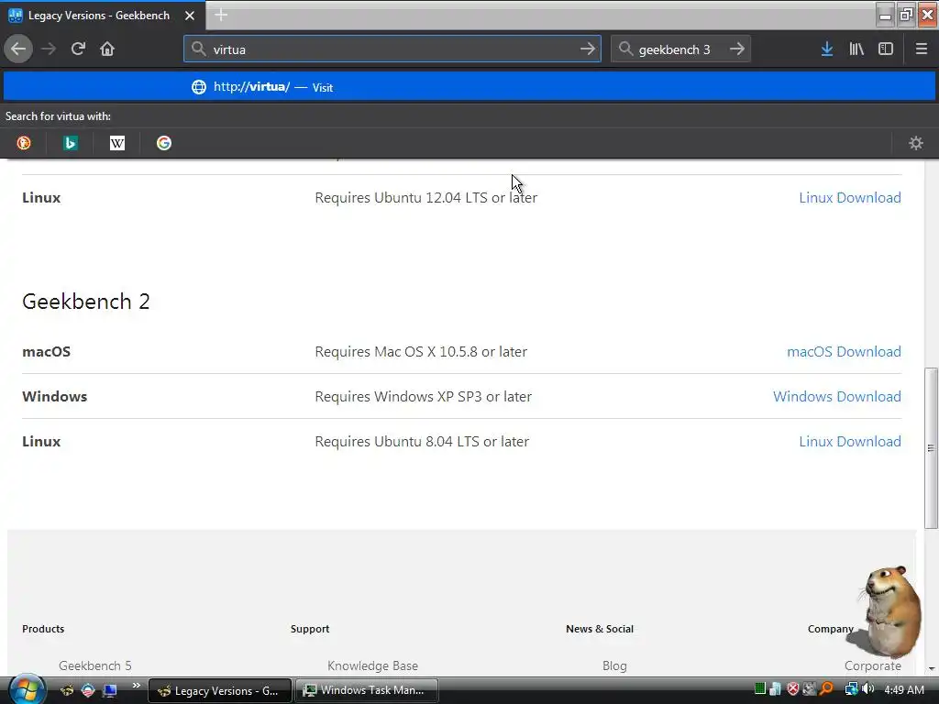Click the Support footer heading
Viewport: 939px width, 704px height.
310,629
